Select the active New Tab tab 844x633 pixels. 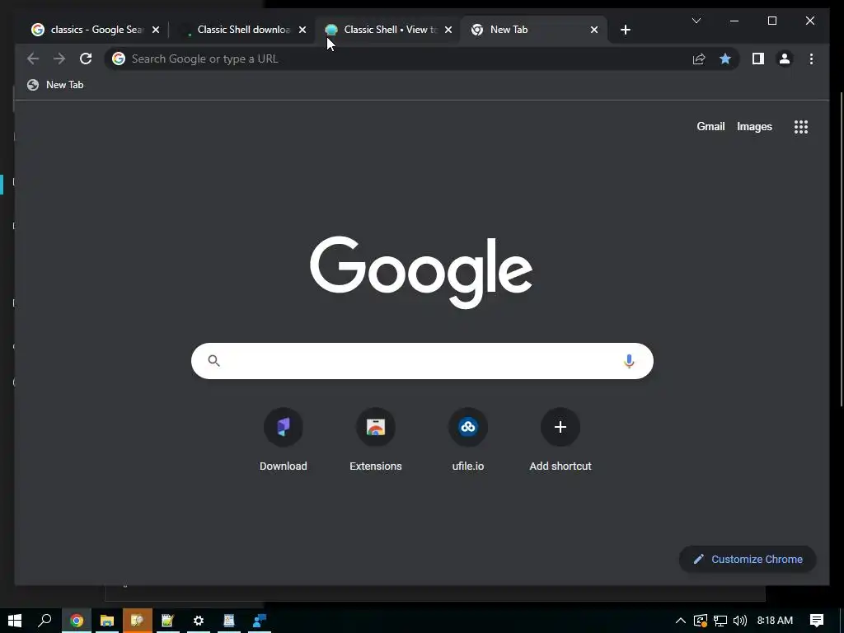[534, 30]
